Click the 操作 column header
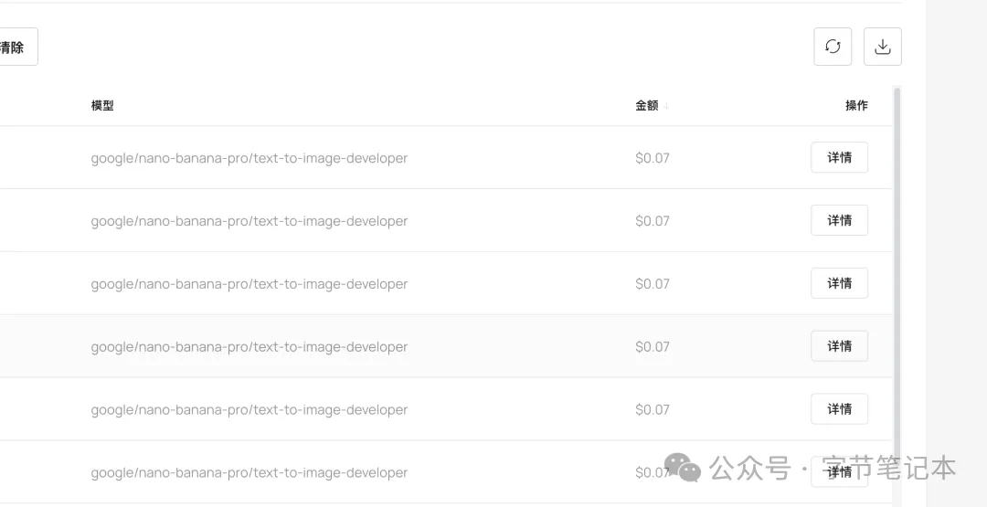The height and width of the screenshot is (507, 987). [856, 106]
